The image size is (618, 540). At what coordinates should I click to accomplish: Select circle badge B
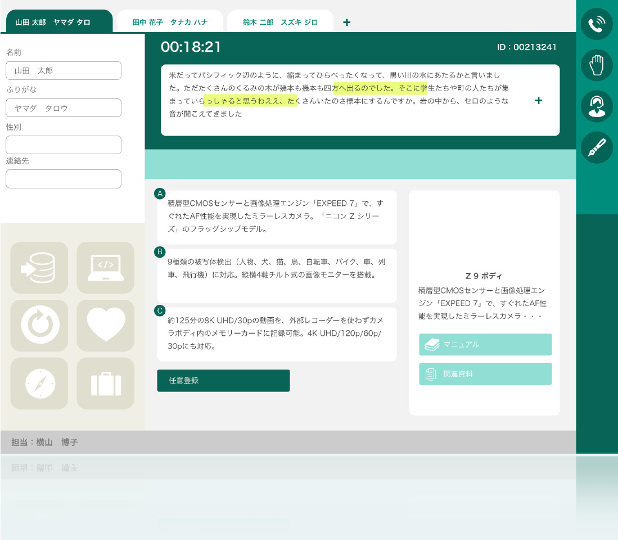click(160, 252)
